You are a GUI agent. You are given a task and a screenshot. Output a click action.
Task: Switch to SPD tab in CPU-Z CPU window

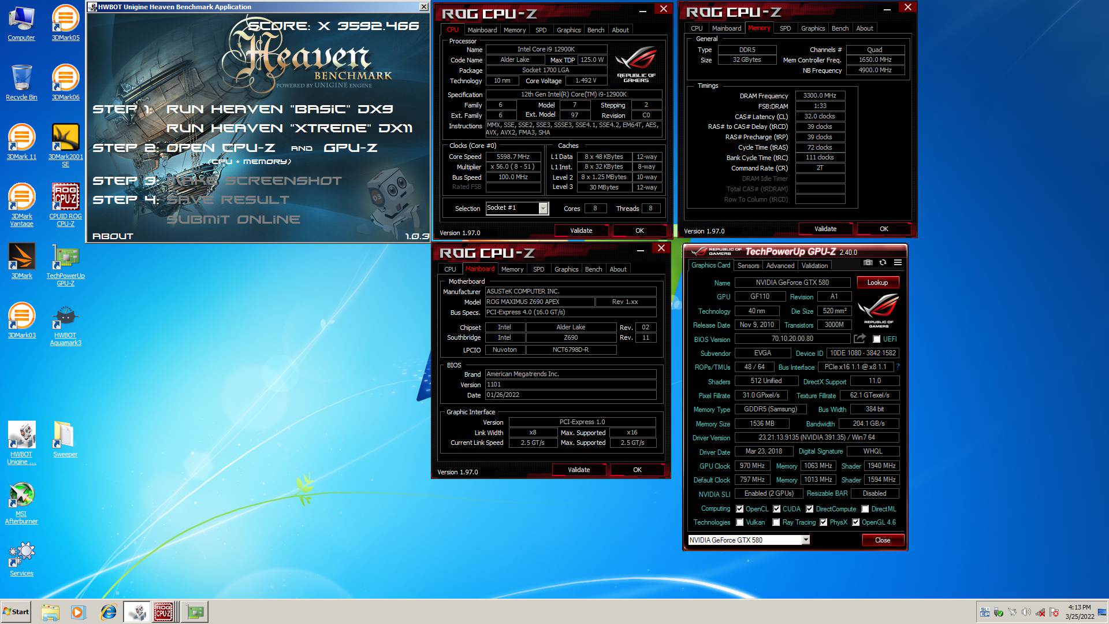541,30
